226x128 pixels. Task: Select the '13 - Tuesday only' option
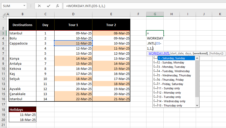pos(169,97)
